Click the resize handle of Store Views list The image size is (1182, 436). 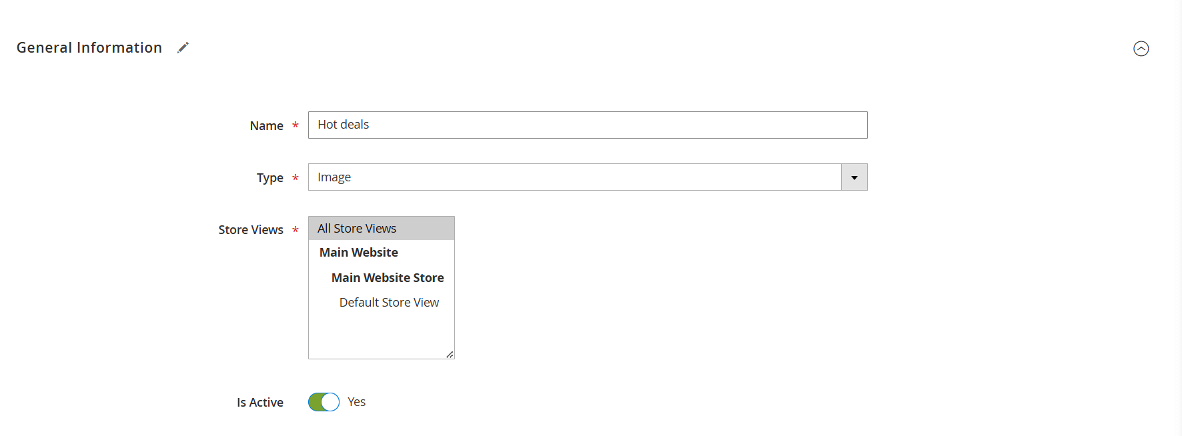450,355
